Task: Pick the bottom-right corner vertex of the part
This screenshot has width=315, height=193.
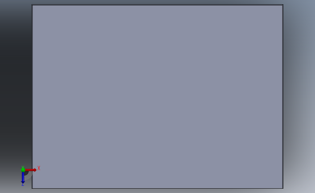Action: tap(283, 188)
